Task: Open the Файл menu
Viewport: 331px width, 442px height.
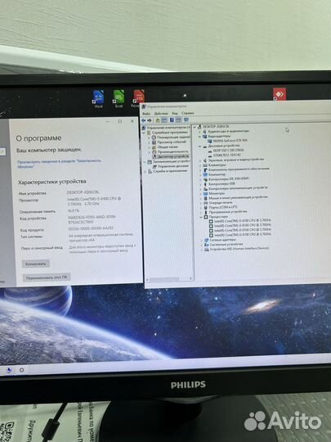Action: pos(146,113)
